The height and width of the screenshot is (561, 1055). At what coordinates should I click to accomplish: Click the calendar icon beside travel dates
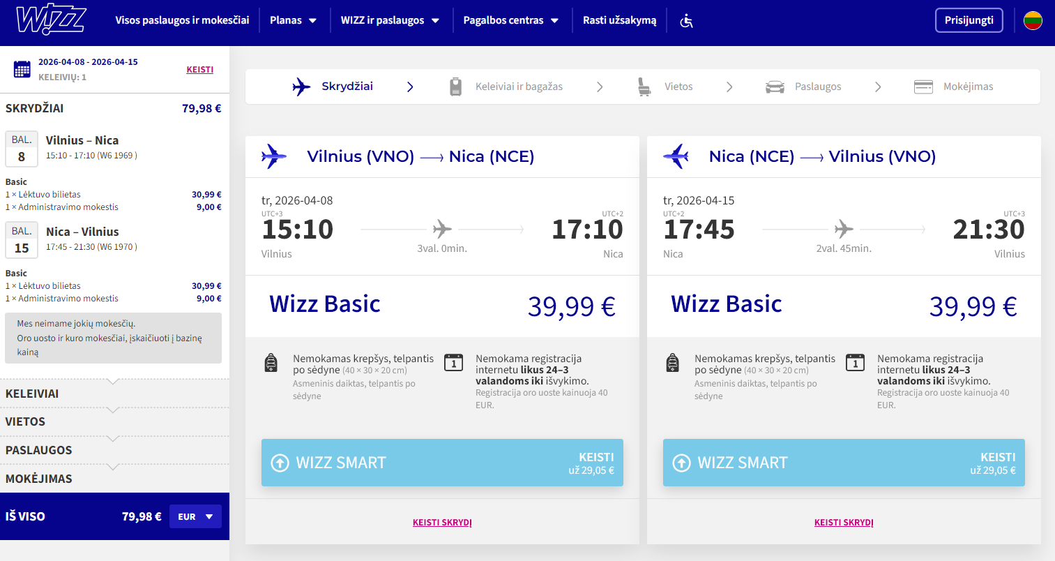[x=22, y=69]
